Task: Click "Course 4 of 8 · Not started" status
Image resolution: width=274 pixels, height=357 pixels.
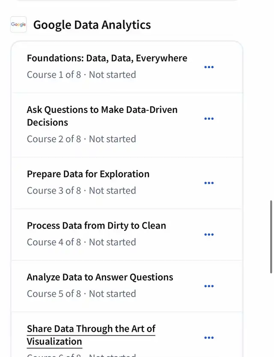Action: (81, 242)
